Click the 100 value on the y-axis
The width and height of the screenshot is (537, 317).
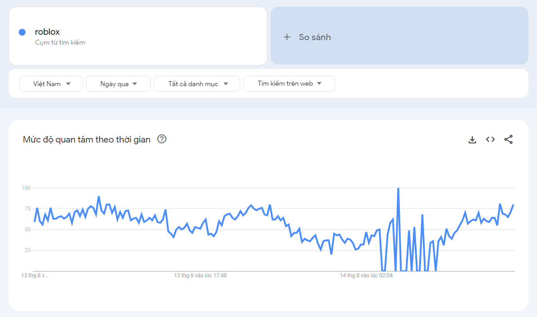pos(26,188)
